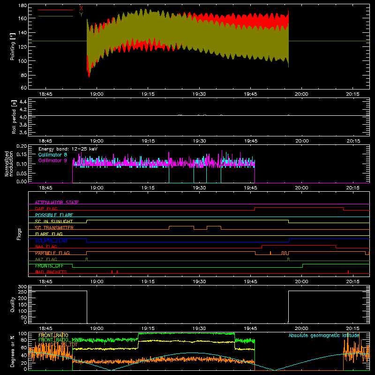Click the SAA_FLAG label

[46, 247]
